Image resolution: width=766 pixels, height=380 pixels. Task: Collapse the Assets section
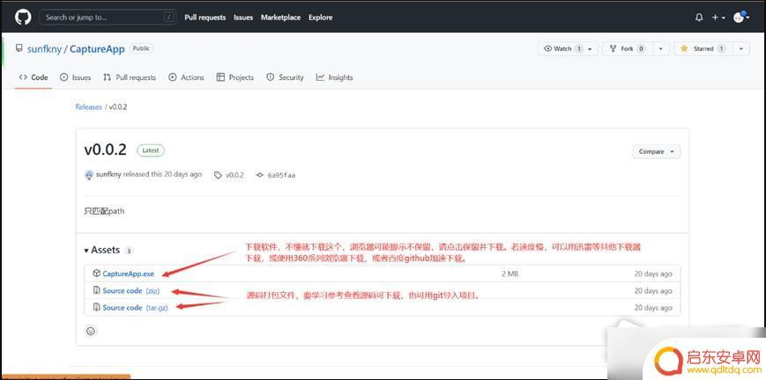click(102, 250)
